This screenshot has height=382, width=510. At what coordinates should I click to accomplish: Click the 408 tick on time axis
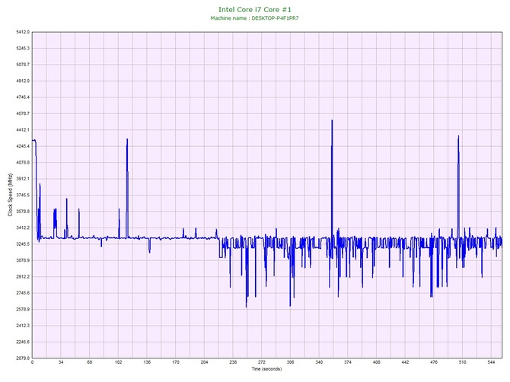coord(376,362)
